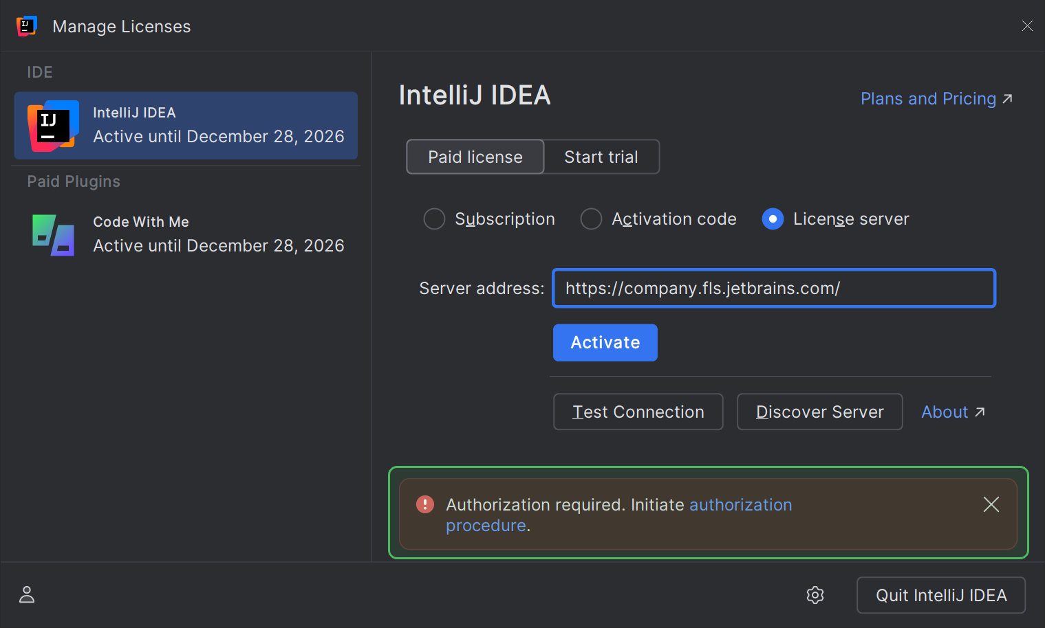1045x628 pixels.
Task: Click external link arrow beside Plans and Pricing
Action: coord(1006,98)
